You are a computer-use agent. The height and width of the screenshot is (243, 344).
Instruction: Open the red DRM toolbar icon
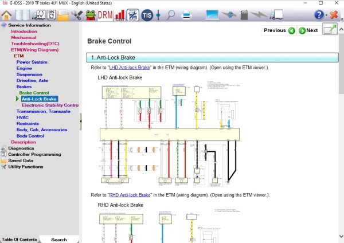point(105,15)
